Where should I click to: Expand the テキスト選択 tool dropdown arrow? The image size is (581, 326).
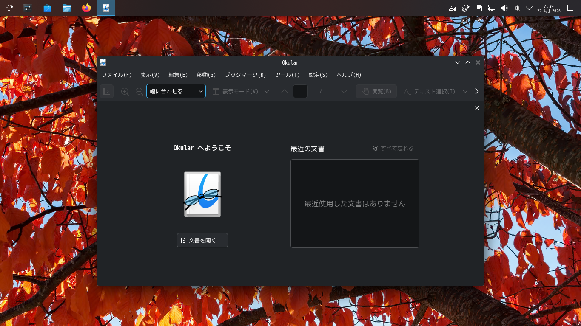tap(465, 91)
